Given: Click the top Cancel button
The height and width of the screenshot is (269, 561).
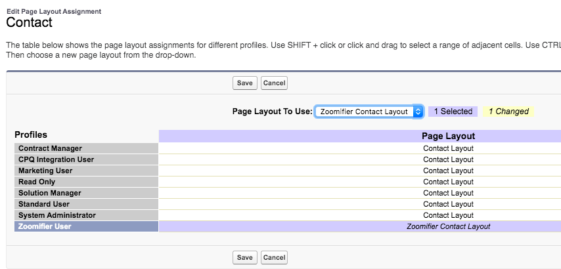Looking at the screenshot, I should click(274, 83).
